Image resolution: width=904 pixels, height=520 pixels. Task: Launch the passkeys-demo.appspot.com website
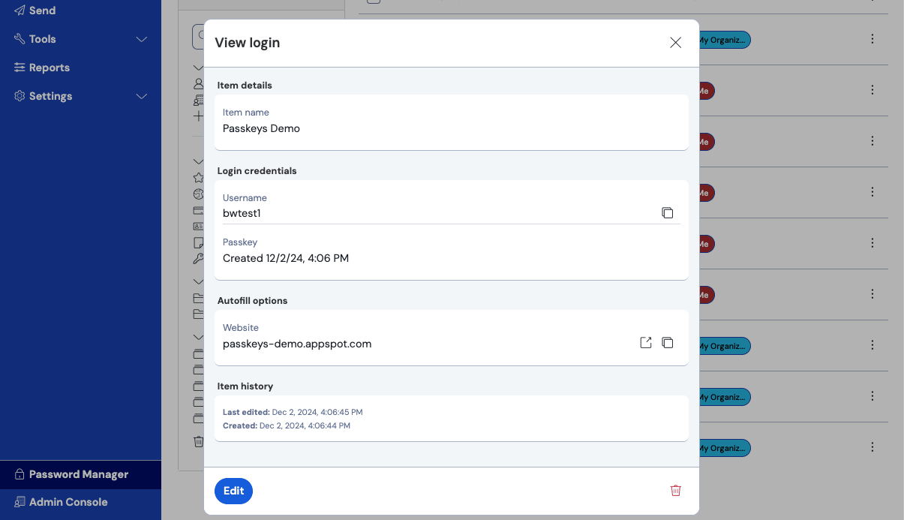pyautogui.click(x=645, y=343)
